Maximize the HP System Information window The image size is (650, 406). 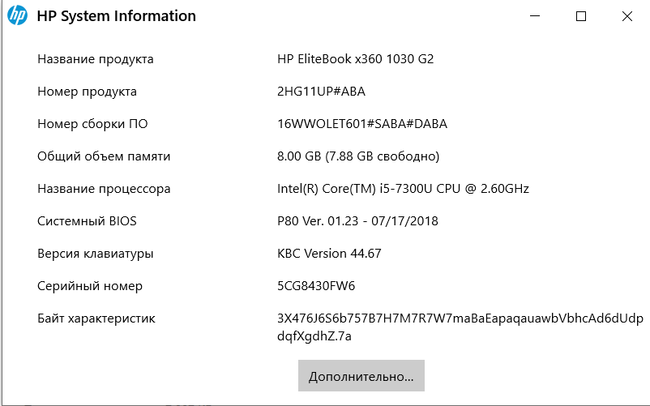[x=581, y=16]
